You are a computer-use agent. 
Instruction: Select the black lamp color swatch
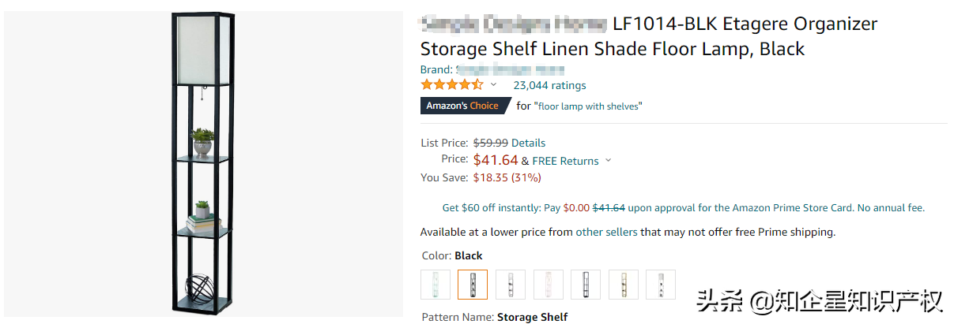click(473, 285)
